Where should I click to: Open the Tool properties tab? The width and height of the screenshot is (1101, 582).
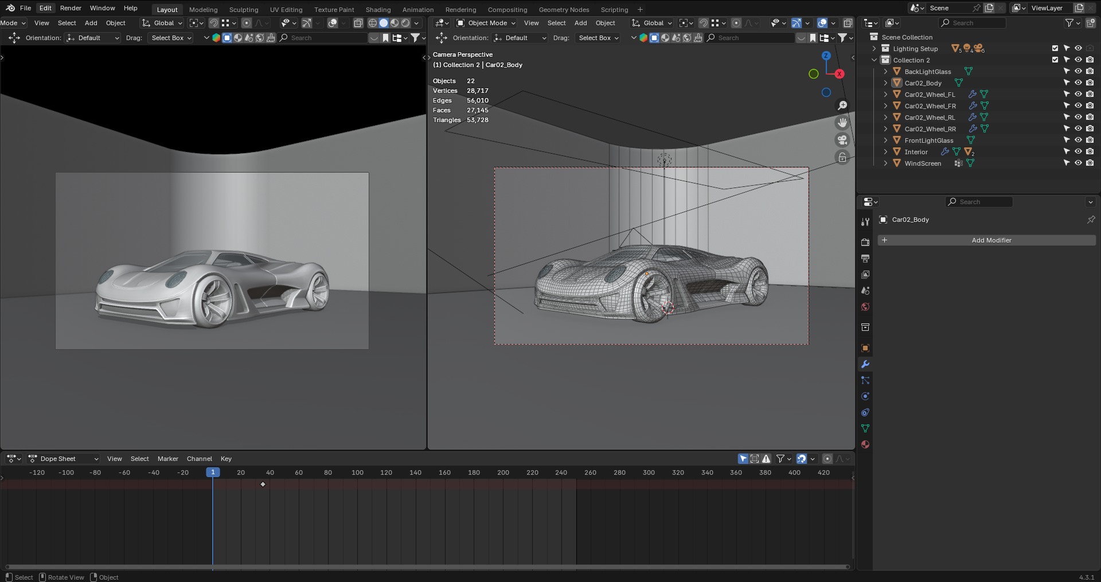865,222
